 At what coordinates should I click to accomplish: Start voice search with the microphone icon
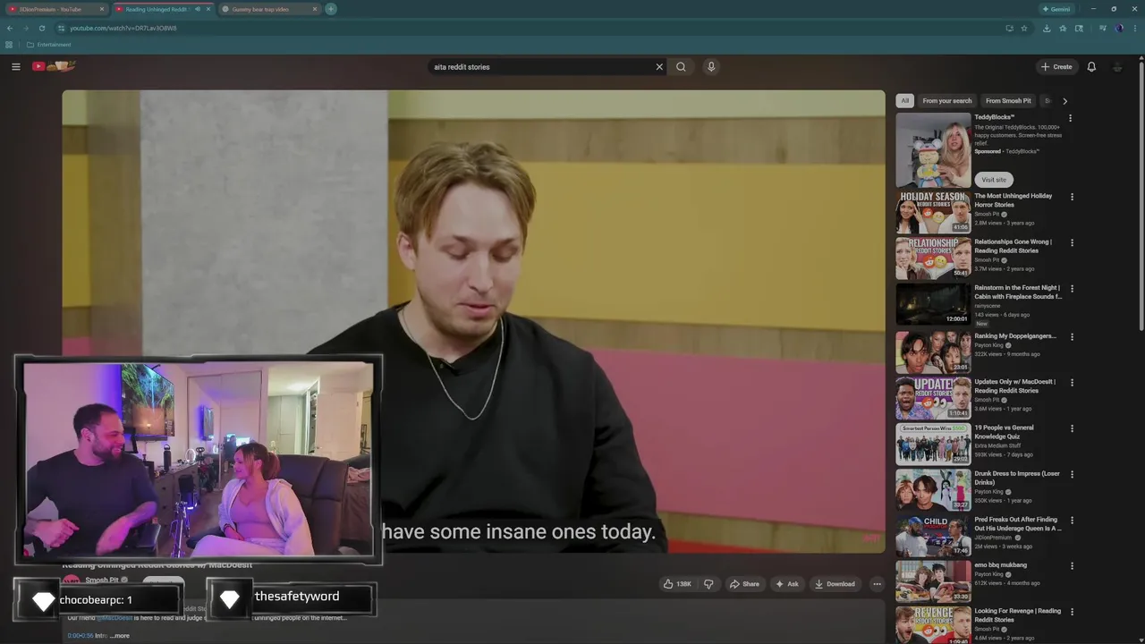(711, 66)
